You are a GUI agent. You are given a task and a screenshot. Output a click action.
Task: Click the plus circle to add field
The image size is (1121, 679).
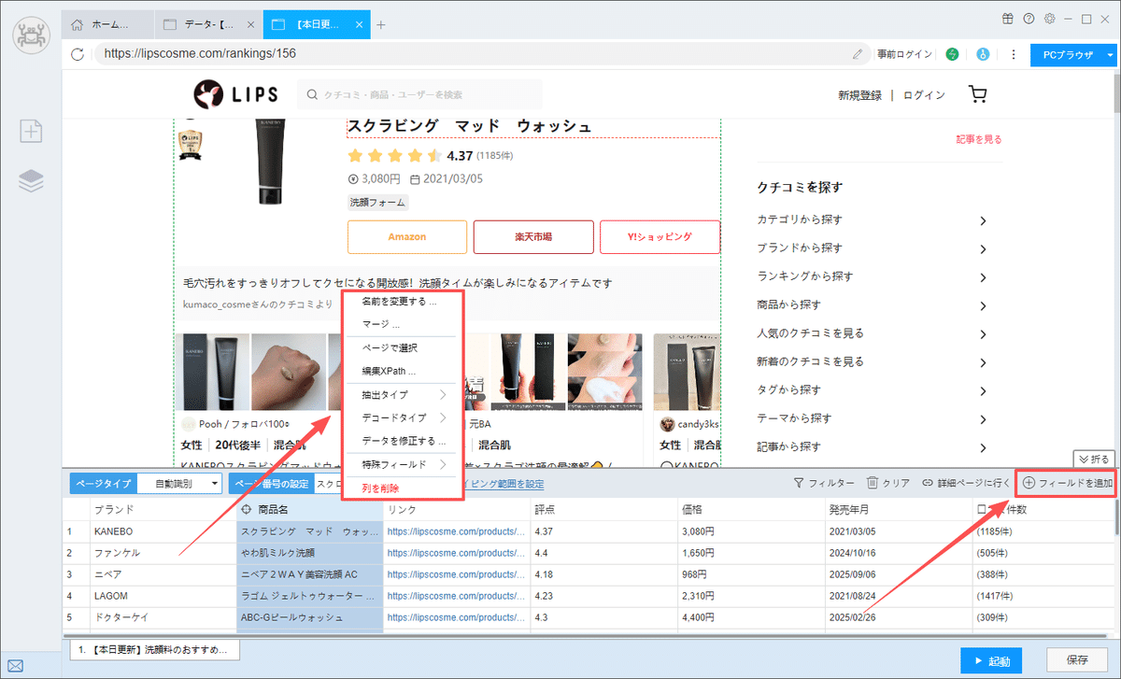click(1029, 483)
